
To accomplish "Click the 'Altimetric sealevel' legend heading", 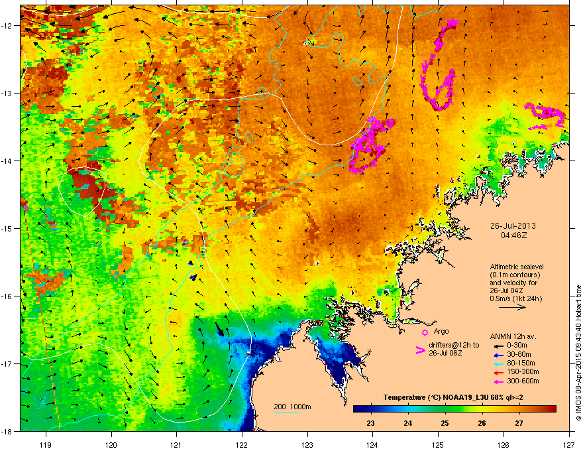I will click(x=517, y=267).
